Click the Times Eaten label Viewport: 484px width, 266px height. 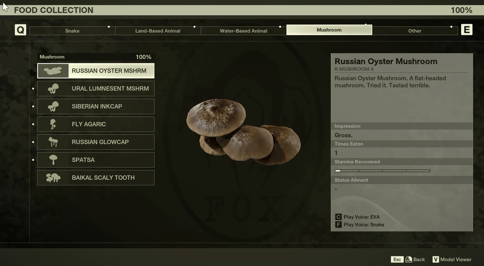349,144
